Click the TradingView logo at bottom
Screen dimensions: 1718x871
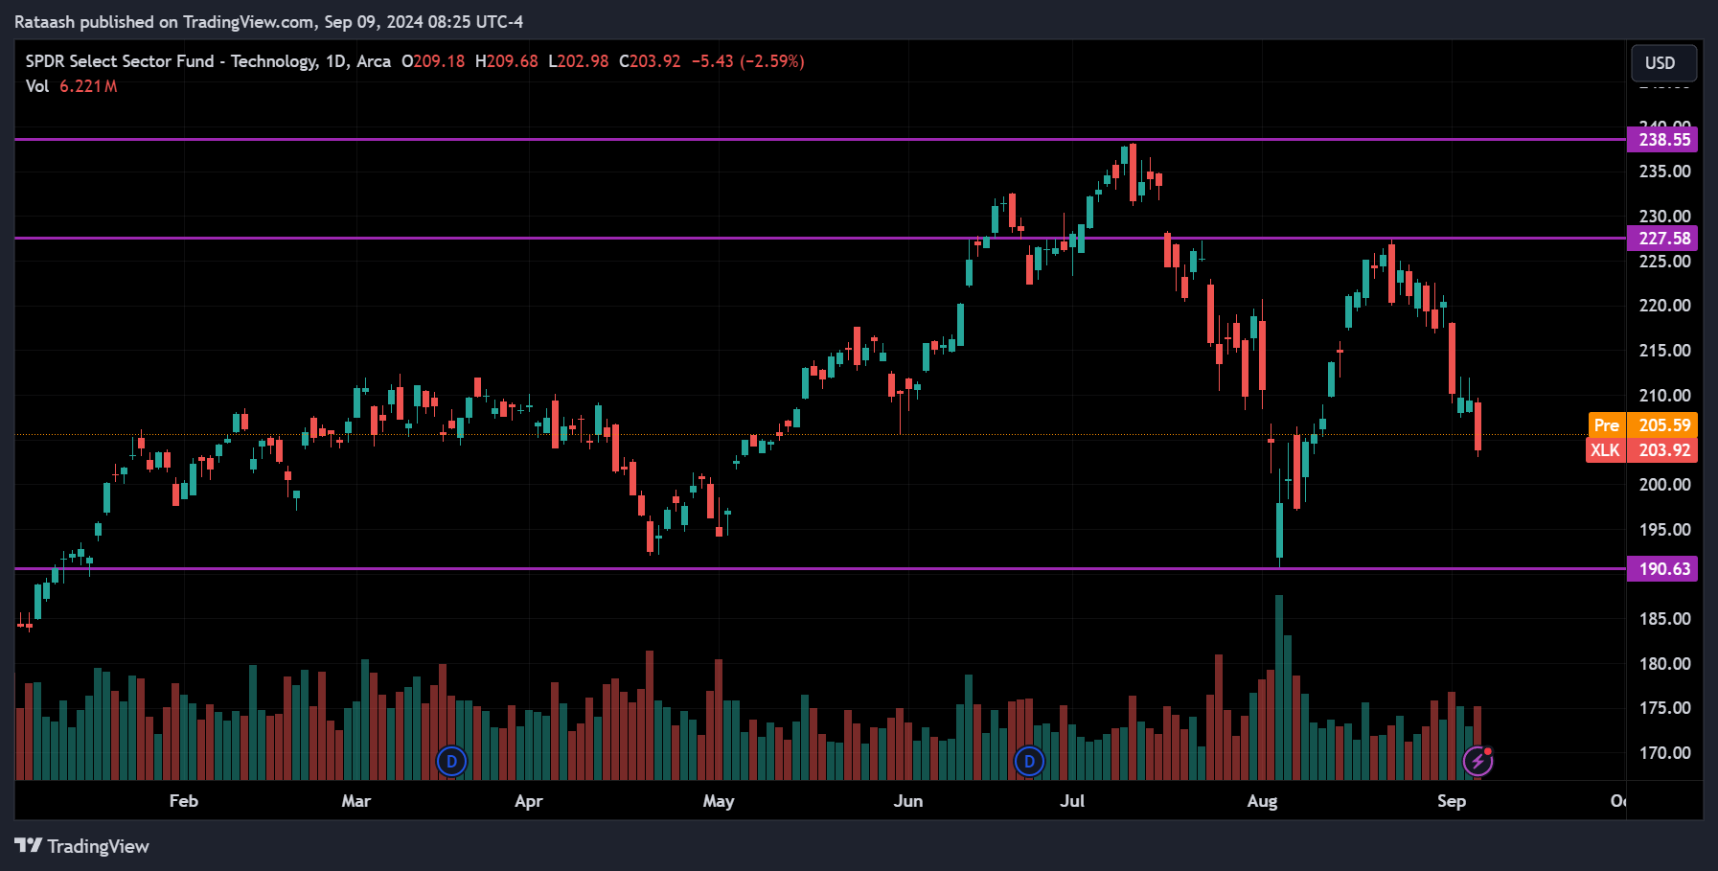tap(81, 846)
